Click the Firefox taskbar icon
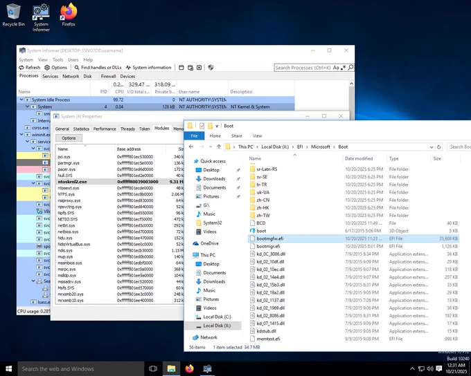 click(189, 369)
